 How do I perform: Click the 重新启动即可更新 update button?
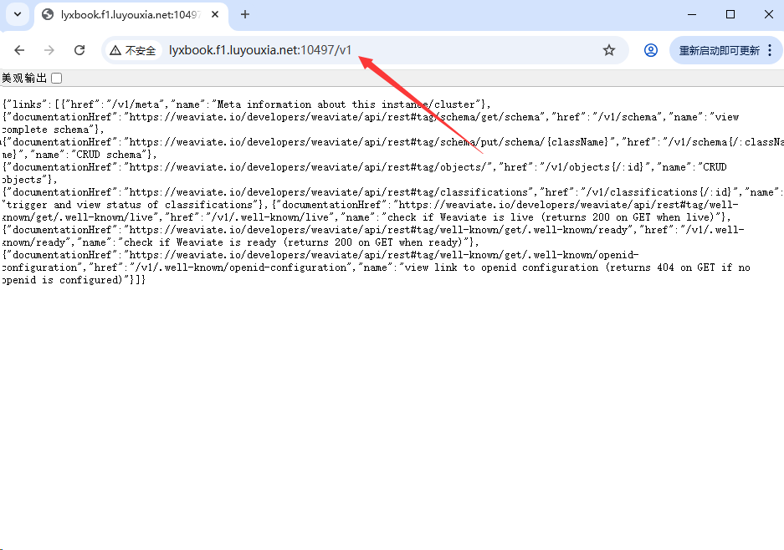[719, 50]
